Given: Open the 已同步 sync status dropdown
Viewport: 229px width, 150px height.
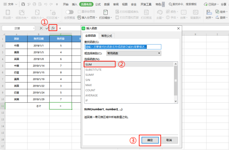Looking at the screenshot, I should (218, 5).
